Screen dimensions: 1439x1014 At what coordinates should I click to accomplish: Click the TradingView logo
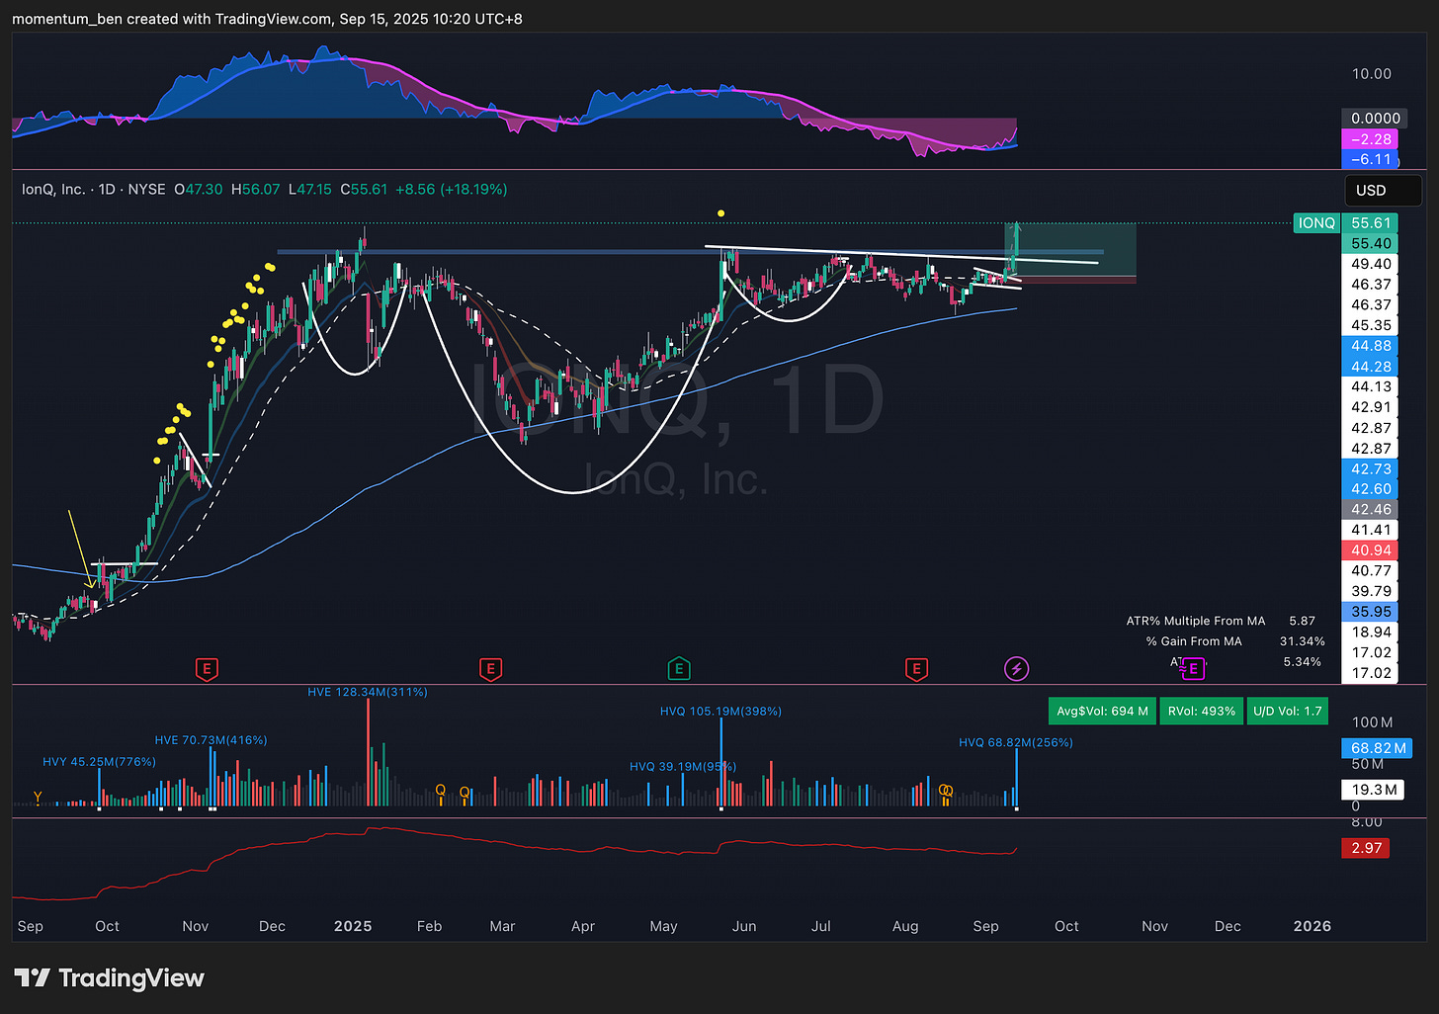click(110, 977)
